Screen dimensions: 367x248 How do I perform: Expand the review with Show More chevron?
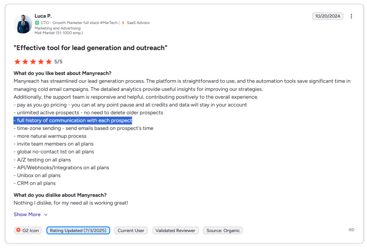tap(45, 214)
